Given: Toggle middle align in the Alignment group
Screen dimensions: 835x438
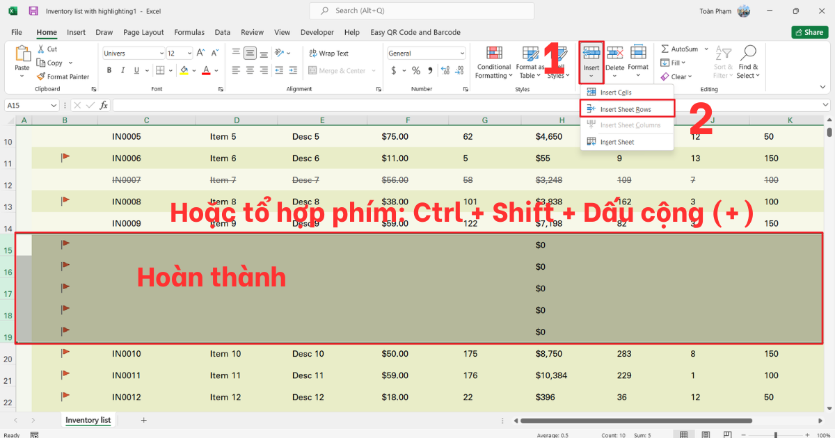Looking at the screenshot, I should point(250,53).
